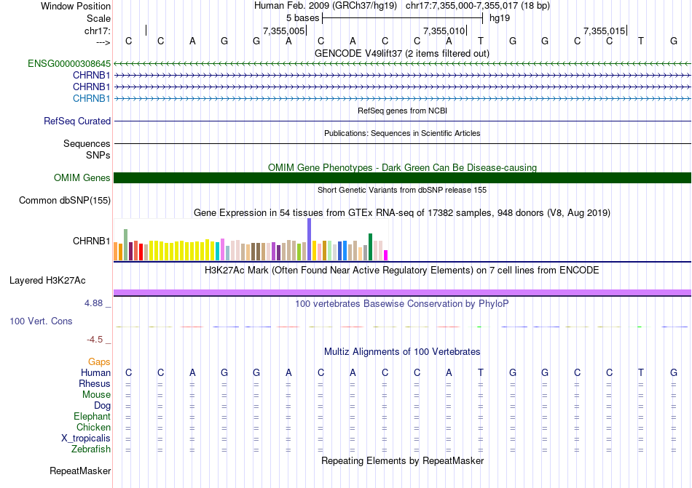Click the "Mouse" alignment row label
Screen dimensions: 692x488
click(x=96, y=395)
